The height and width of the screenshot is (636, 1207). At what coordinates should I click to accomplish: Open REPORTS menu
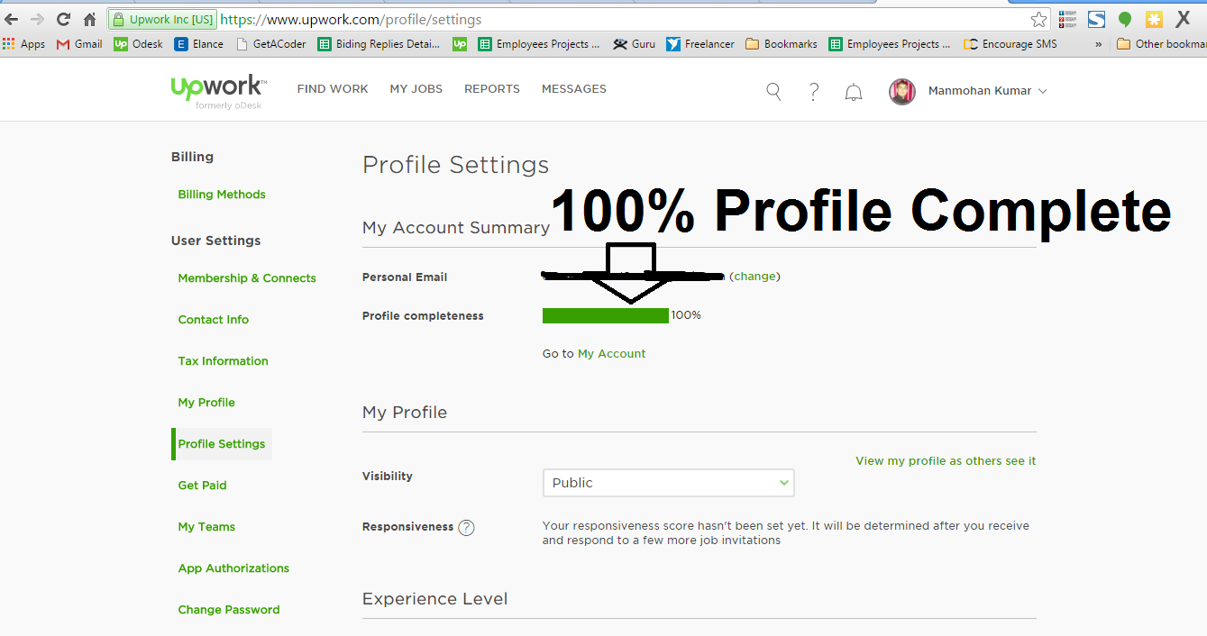click(492, 89)
